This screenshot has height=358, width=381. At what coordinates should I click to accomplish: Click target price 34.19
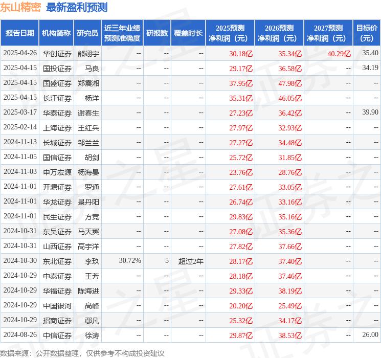click(x=370, y=68)
